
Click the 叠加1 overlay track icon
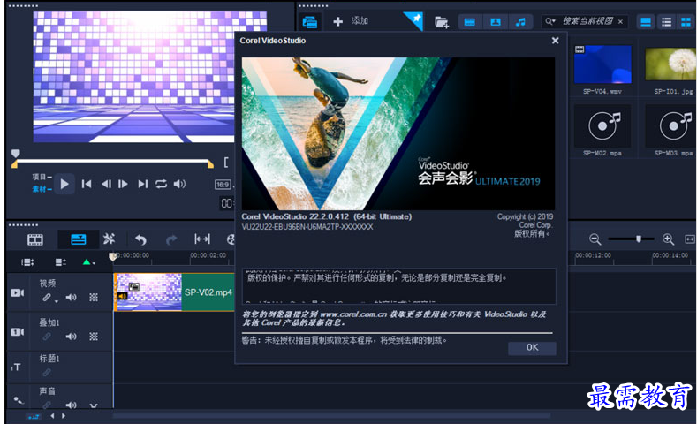18,331
